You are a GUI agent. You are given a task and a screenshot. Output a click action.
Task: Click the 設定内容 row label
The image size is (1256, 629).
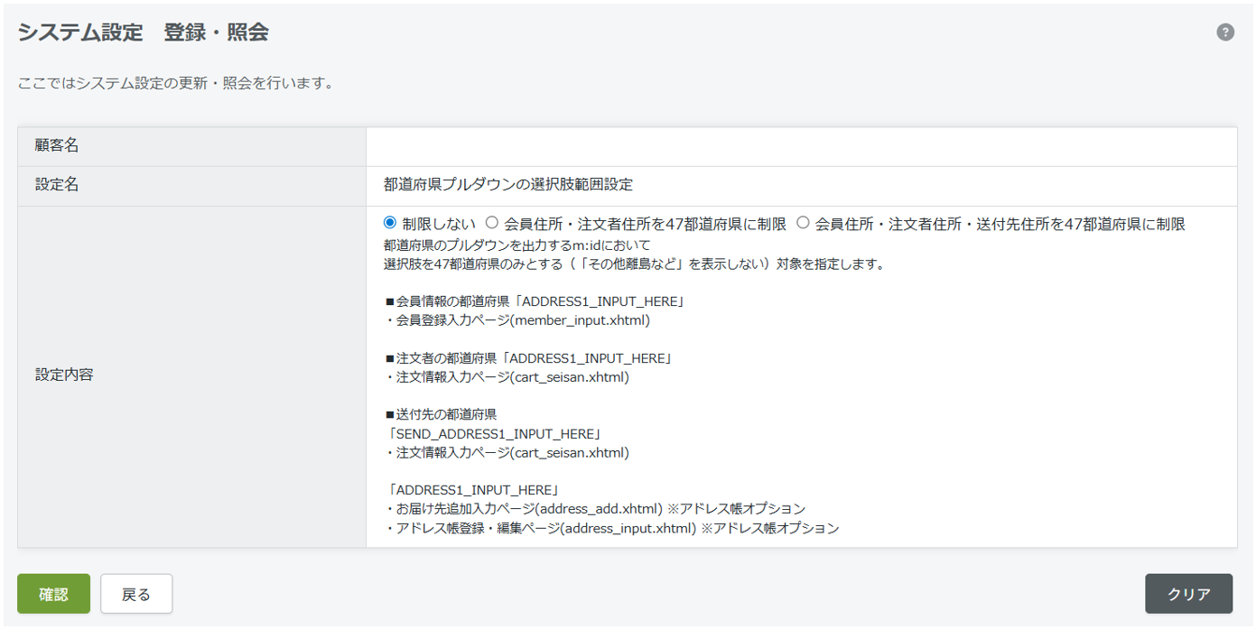tap(64, 375)
